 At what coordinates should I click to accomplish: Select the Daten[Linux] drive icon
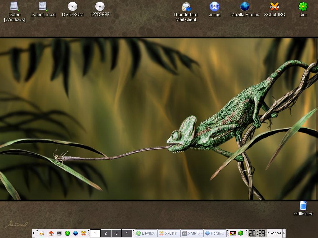43,7
